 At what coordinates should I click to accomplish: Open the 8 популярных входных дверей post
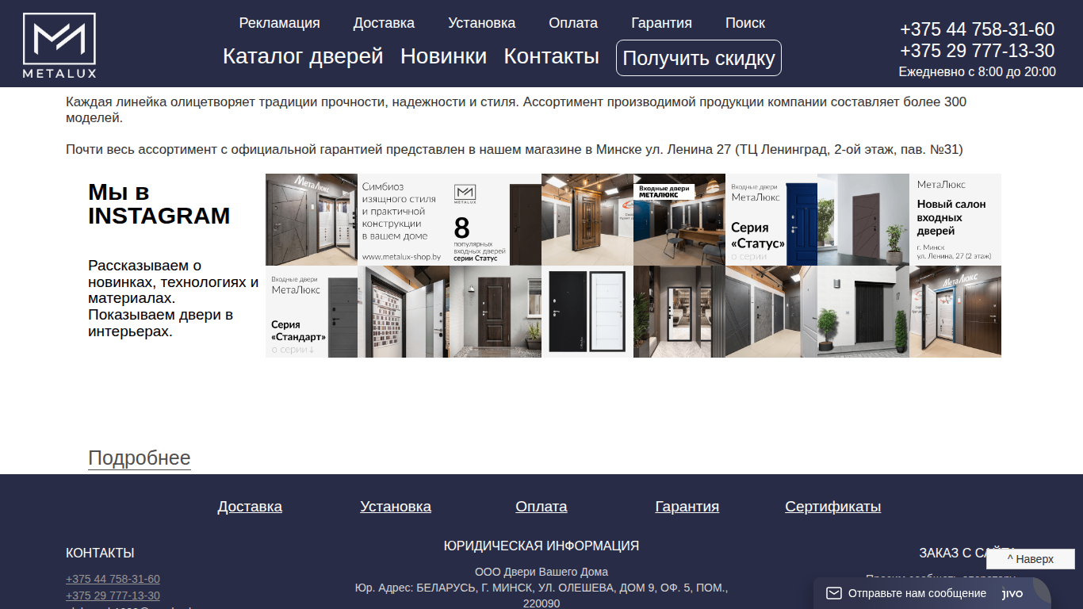(x=496, y=220)
